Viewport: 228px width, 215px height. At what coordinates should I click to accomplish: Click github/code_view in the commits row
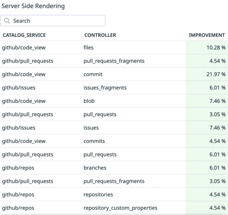click(24, 141)
